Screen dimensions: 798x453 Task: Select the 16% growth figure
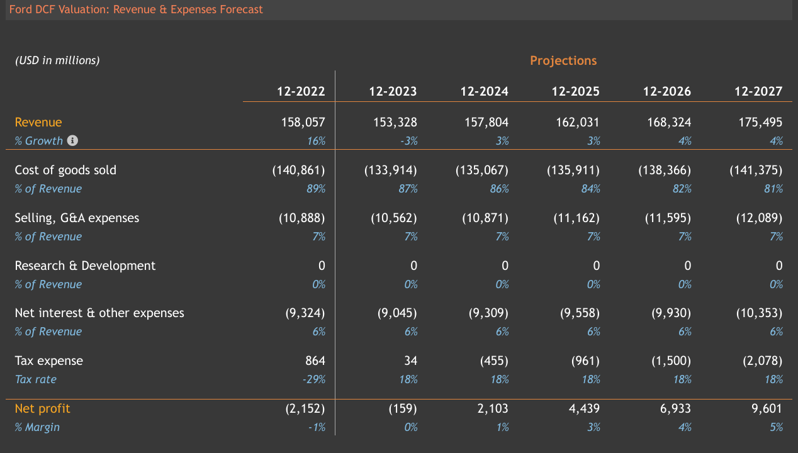(x=317, y=141)
